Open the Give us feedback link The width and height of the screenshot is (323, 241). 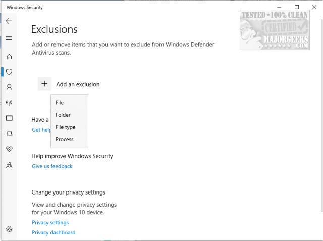[52, 166]
